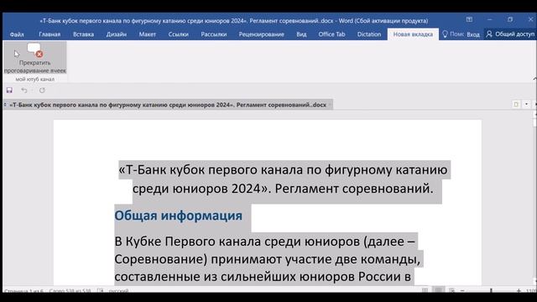Sign in via the Вход link

tap(473, 34)
